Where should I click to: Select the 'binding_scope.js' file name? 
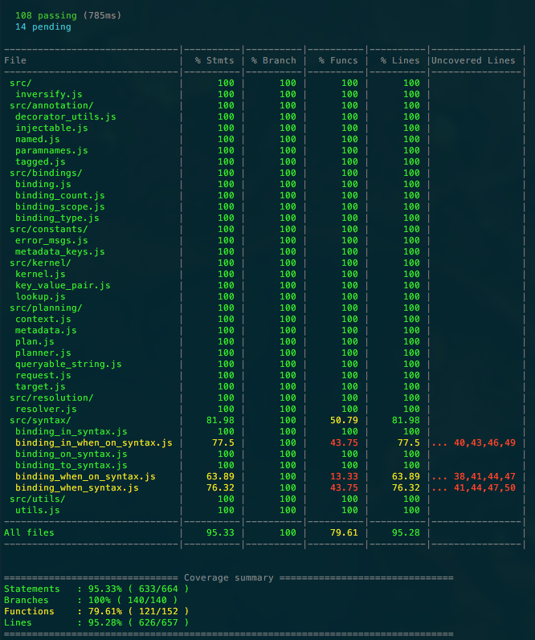(60, 206)
